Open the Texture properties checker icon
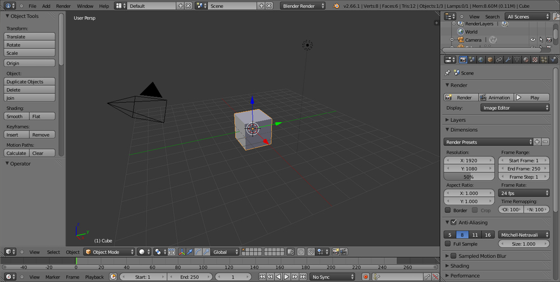The image size is (560, 282). coord(535,60)
